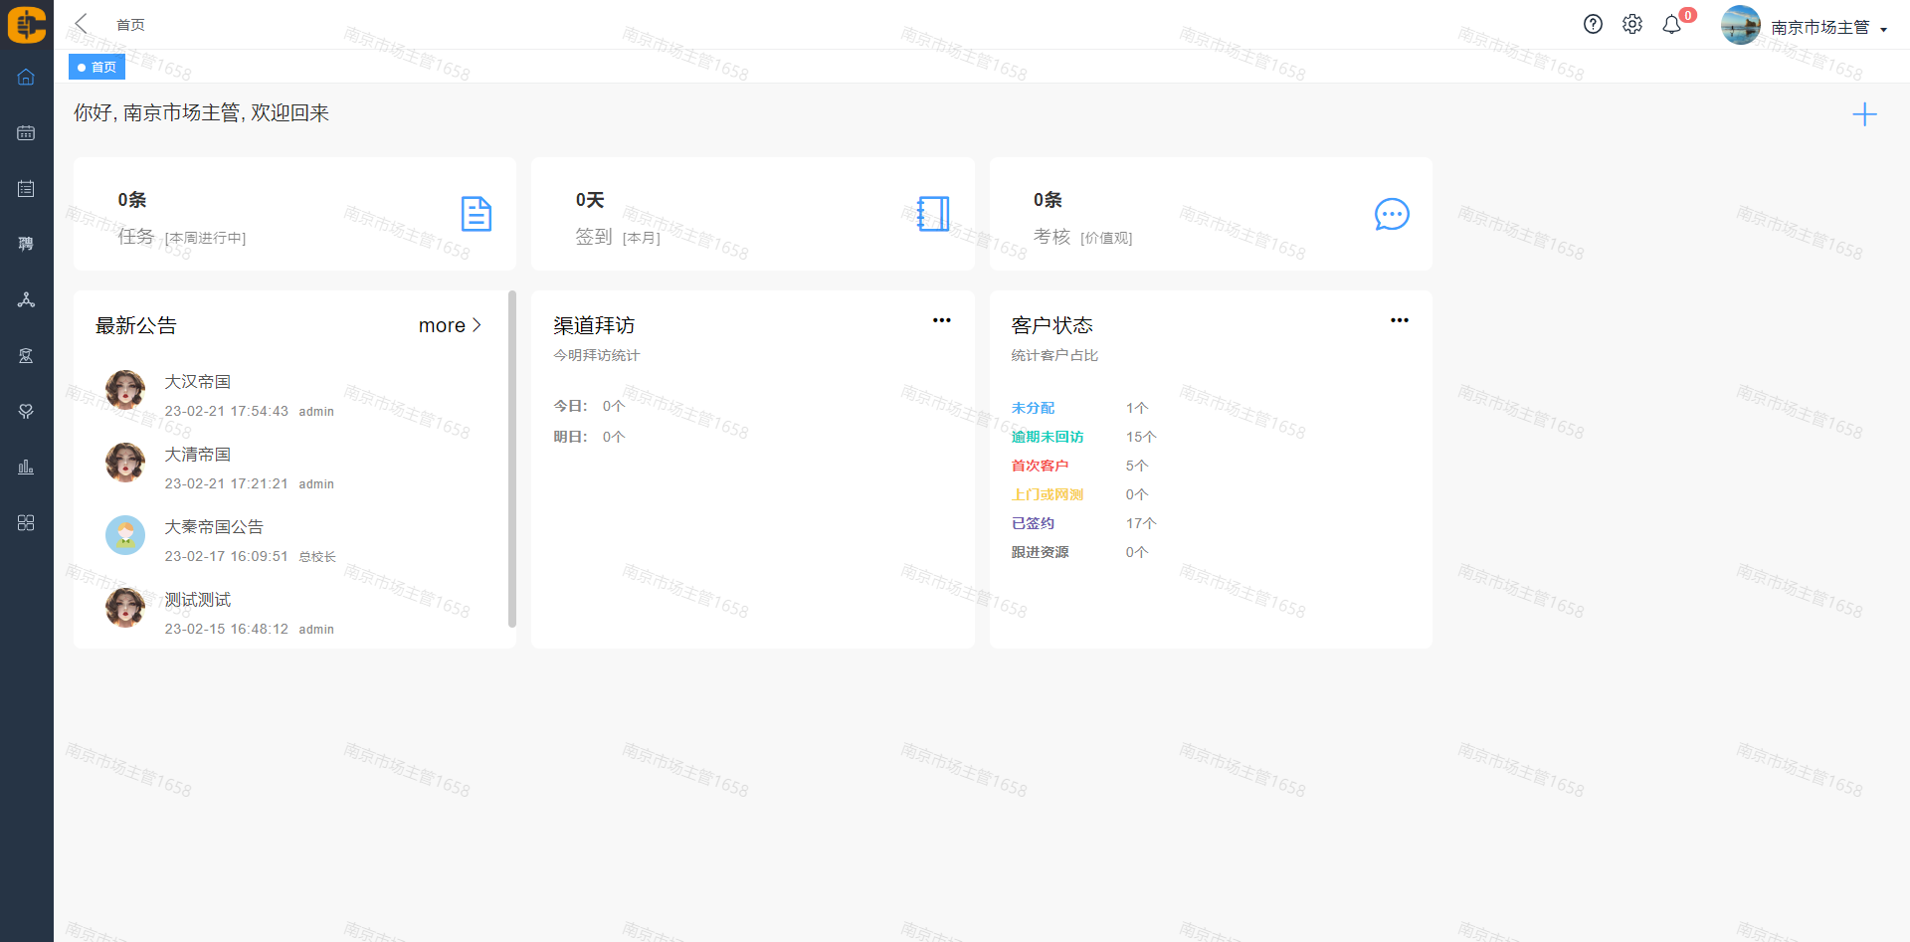Click the 聘 recruitment sidebar icon

pos(26,244)
